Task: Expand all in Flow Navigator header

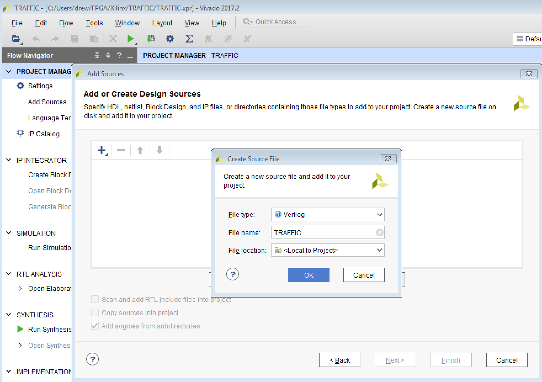Action: [108, 55]
